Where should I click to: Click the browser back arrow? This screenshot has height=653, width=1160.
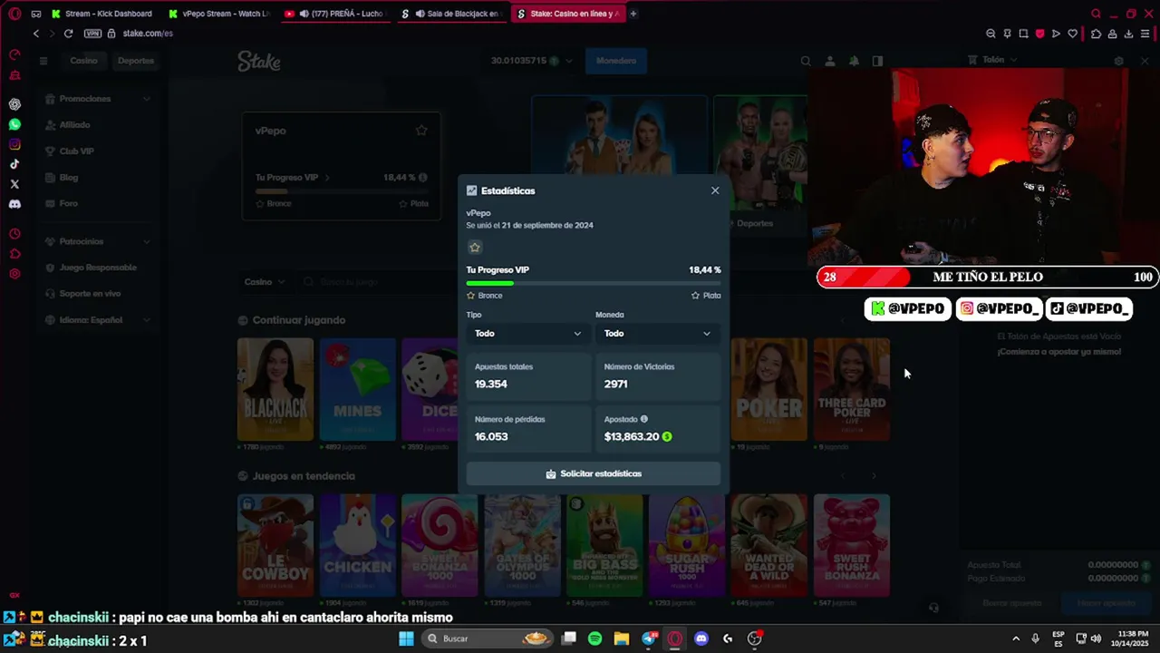36,34
